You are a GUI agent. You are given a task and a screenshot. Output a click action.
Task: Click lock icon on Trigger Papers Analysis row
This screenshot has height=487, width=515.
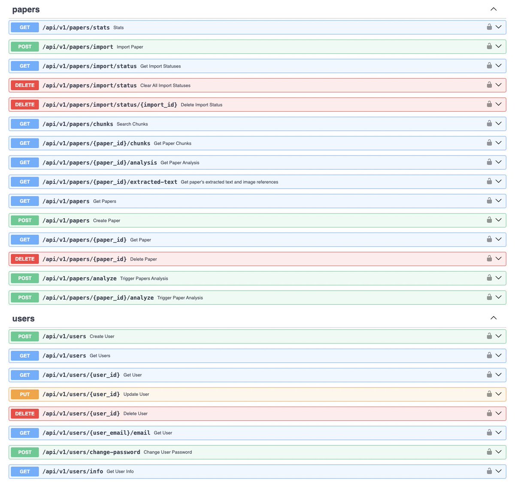(489, 278)
